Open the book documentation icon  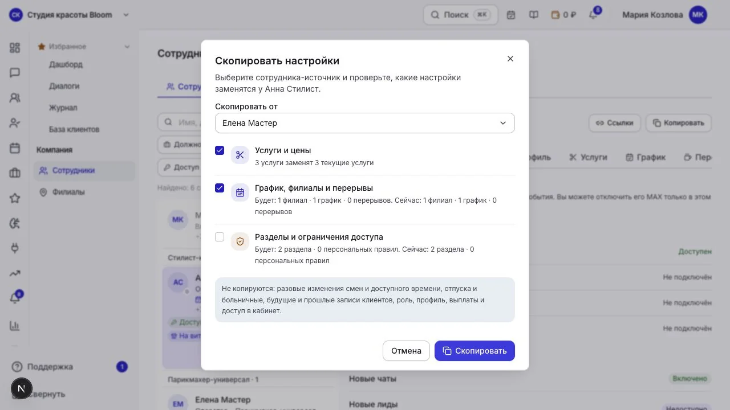coord(534,15)
